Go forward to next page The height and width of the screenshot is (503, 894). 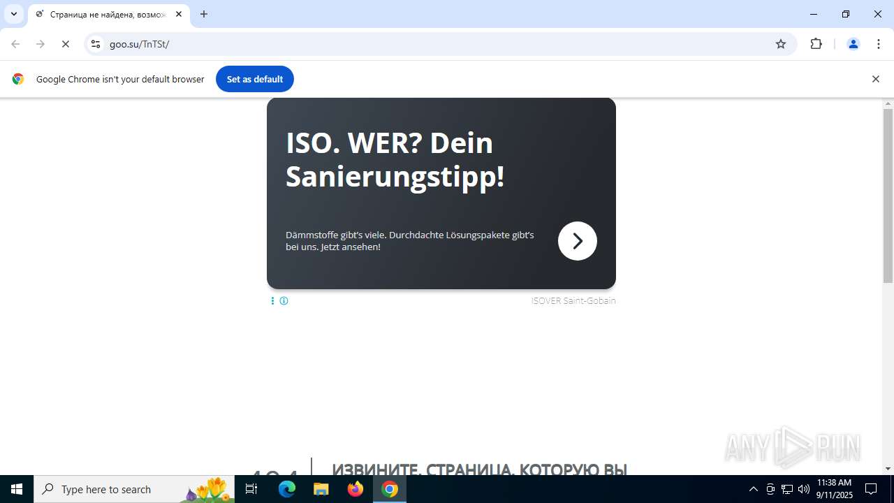[x=41, y=44]
